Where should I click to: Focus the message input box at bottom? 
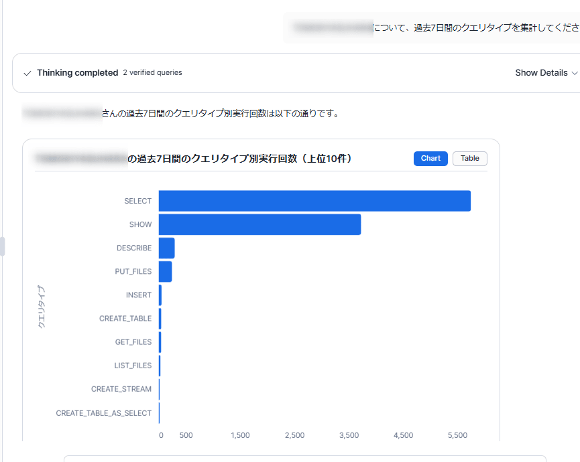point(304,458)
